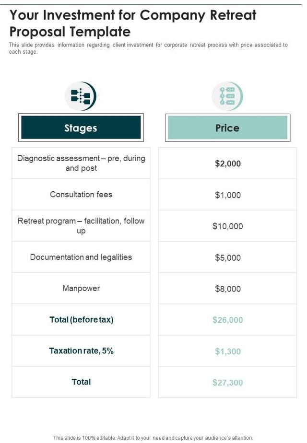Select the Total (before tax) label

[81, 320]
